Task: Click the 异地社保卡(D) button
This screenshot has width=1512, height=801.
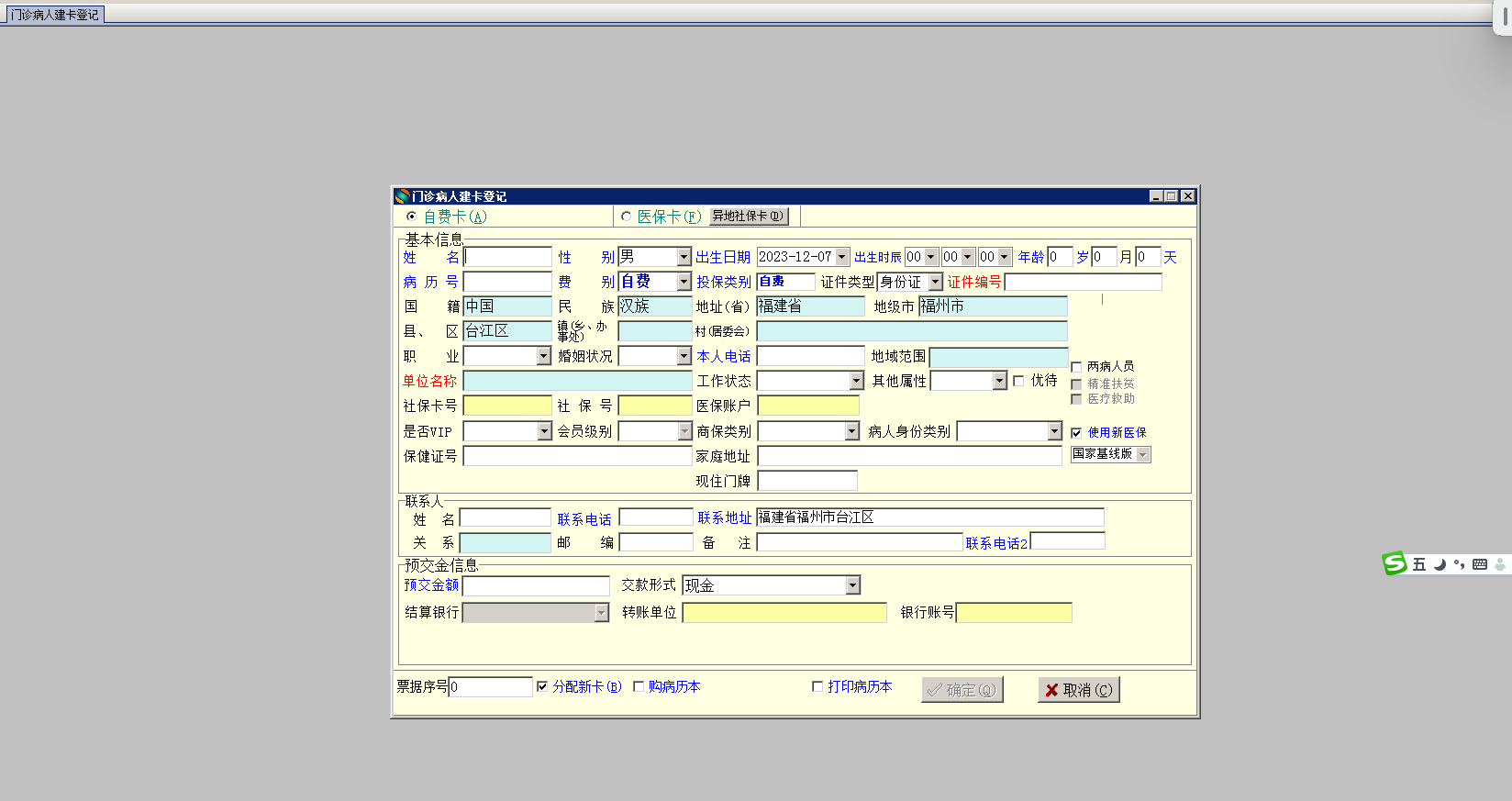Action: click(x=749, y=217)
